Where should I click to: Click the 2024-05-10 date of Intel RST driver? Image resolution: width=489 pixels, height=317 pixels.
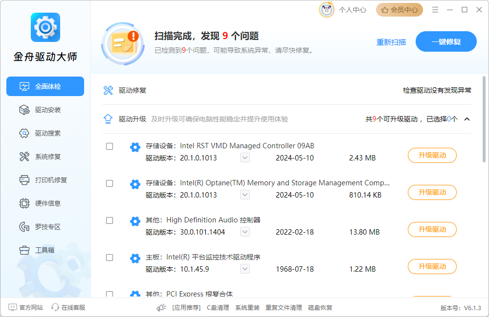coord(295,158)
